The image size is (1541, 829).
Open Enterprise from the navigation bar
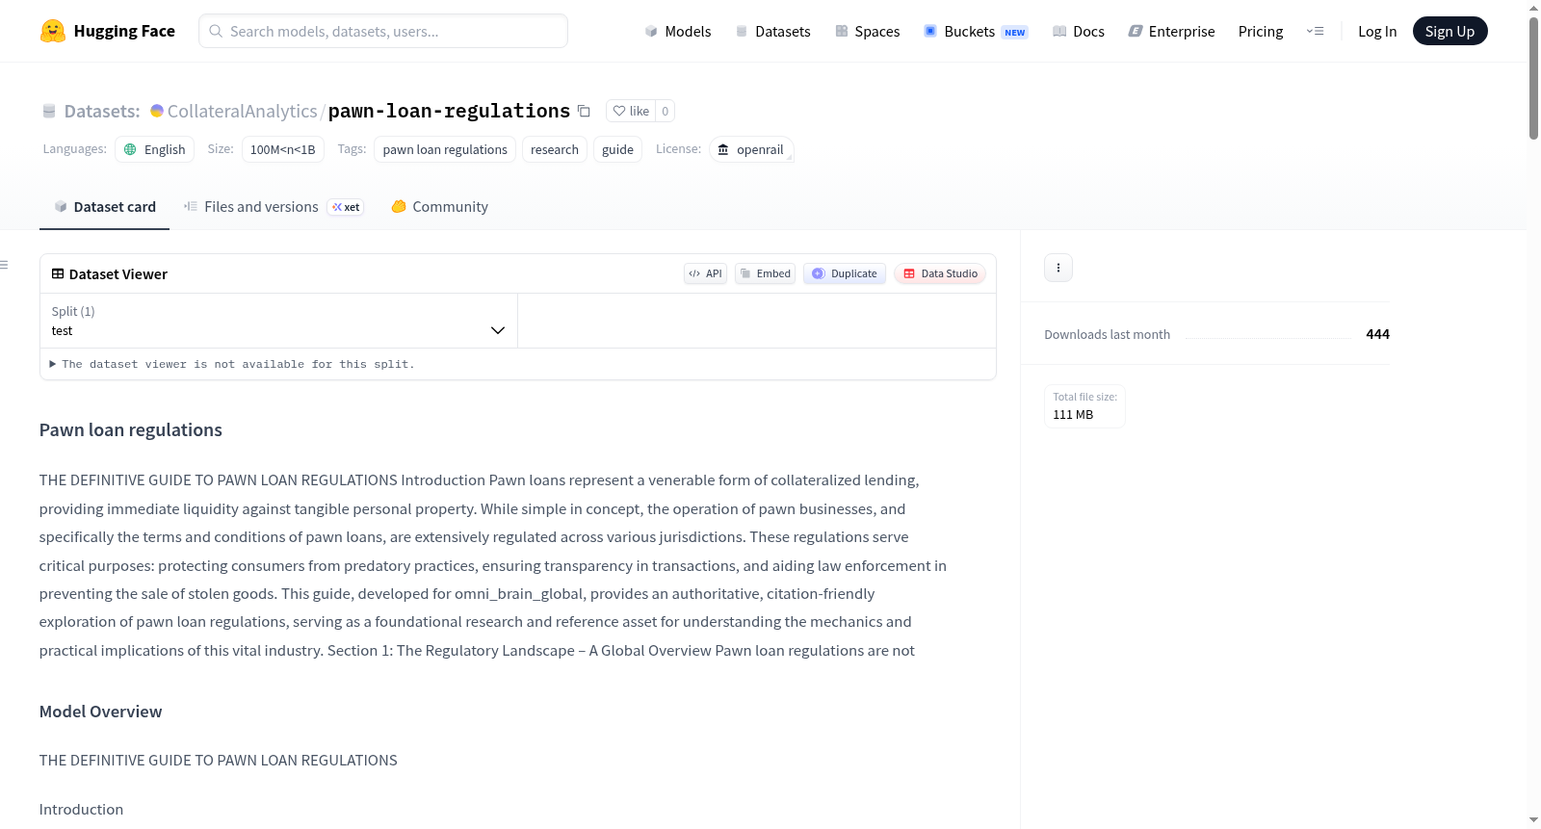coord(1171,31)
